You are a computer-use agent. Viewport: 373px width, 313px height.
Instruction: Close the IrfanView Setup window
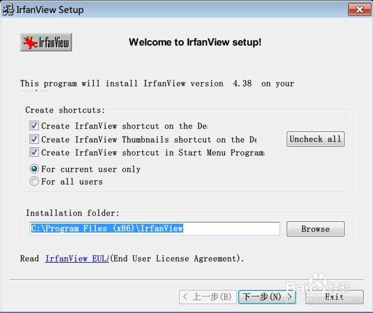tap(359, 9)
